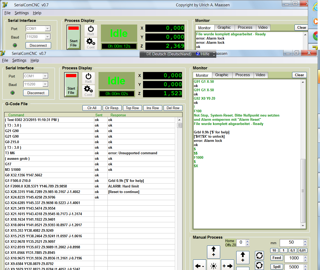Click the G-Code list vertical scrollbar thumb
Viewport: 320px width, 270px height.
tap(180, 125)
